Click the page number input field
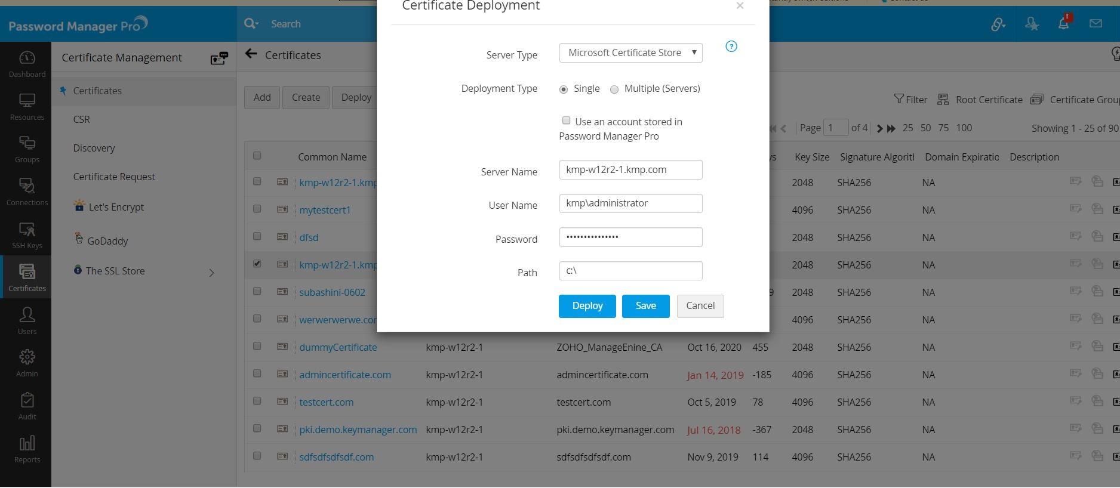Screen dimensions: 1120x488 coord(836,128)
